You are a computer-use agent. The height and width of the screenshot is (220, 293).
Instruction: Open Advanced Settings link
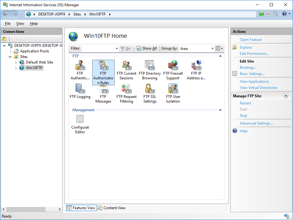point(256,123)
